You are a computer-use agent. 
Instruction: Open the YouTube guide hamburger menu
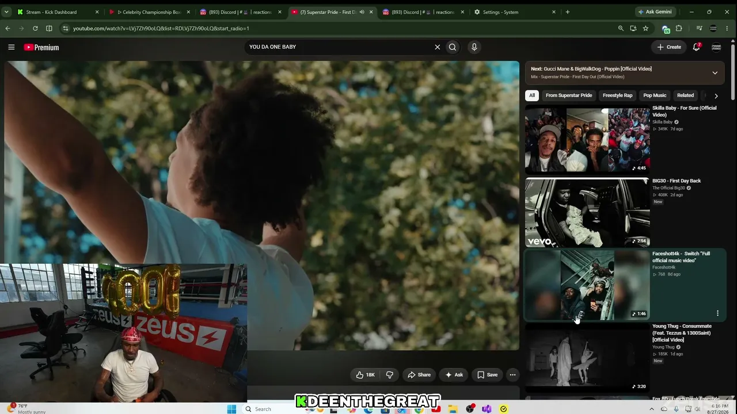(11, 47)
